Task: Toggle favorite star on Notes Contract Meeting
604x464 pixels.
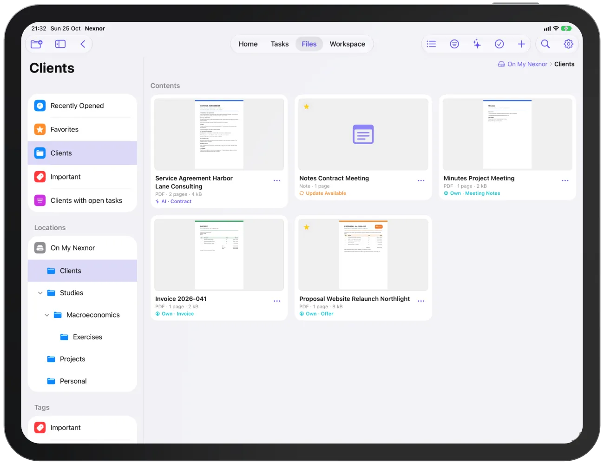Action: (307, 107)
